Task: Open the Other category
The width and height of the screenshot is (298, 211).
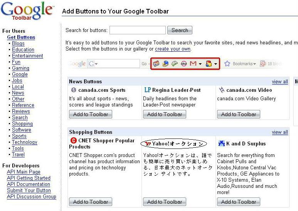Action: tap(18, 99)
